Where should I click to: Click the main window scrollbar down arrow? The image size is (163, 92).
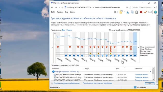pos(157,85)
